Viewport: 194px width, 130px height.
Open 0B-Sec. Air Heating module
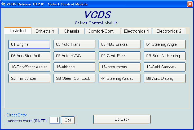click(x=165, y=56)
